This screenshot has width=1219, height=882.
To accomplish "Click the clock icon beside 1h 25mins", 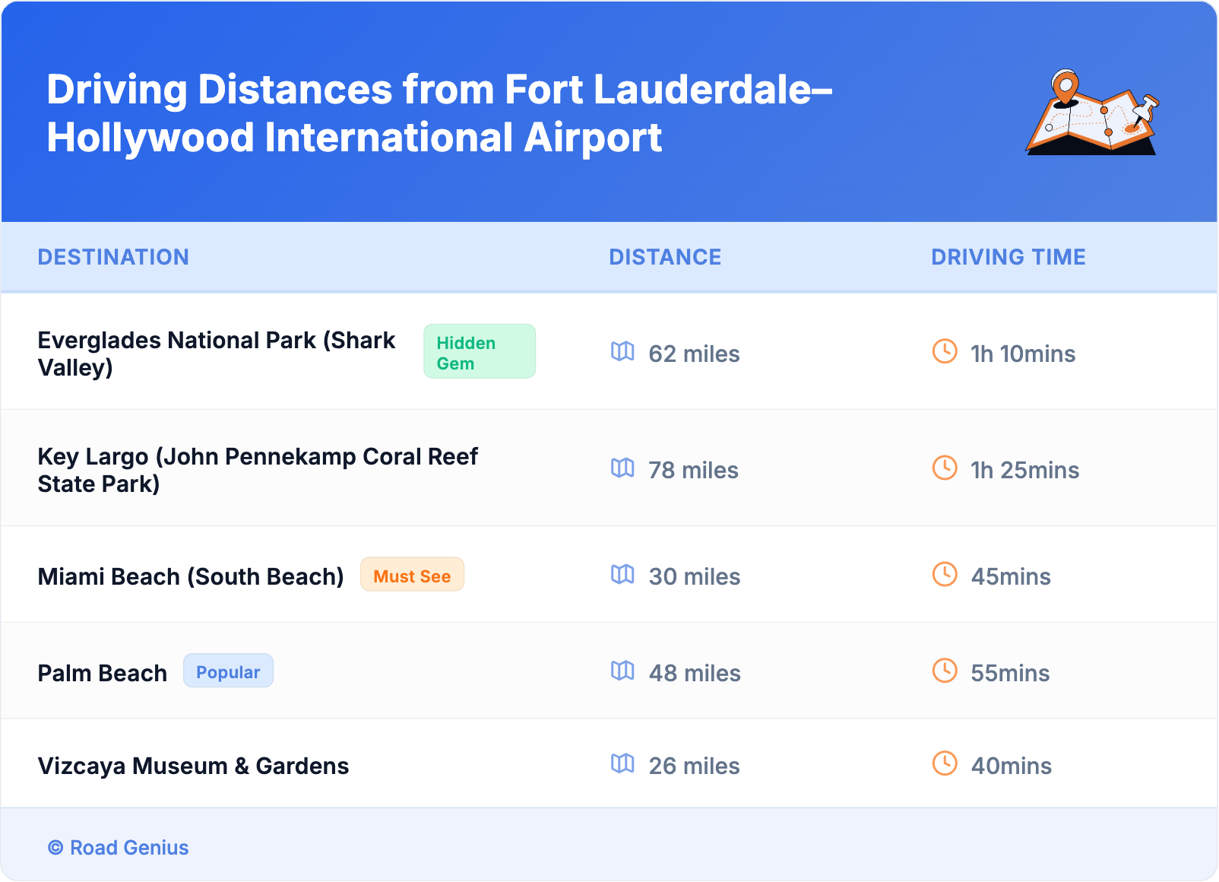I will (945, 468).
